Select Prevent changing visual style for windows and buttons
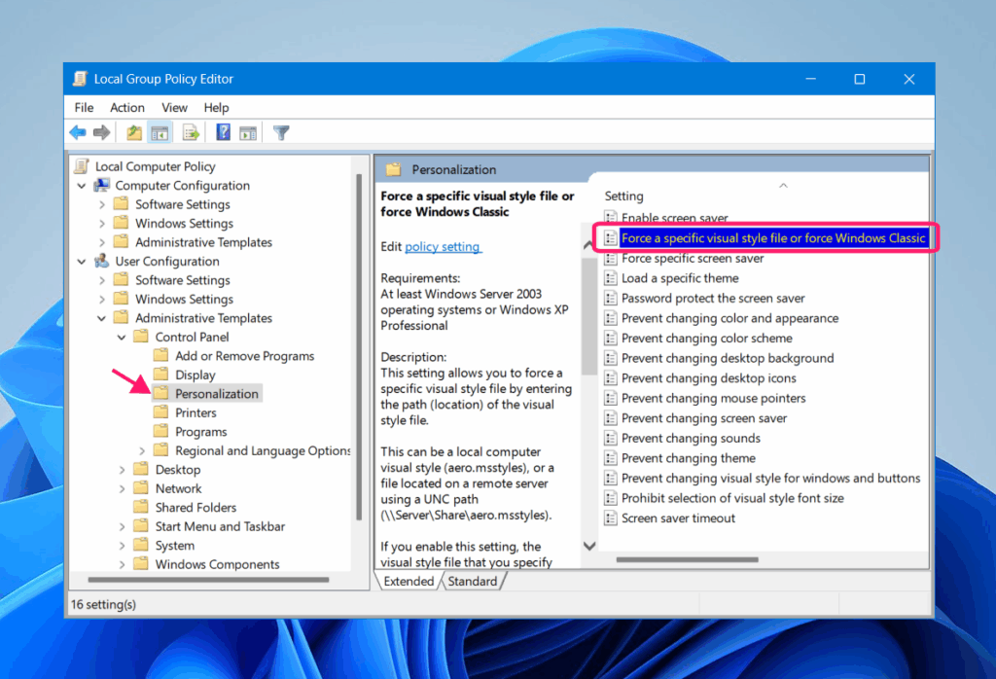The image size is (996, 679). point(770,478)
